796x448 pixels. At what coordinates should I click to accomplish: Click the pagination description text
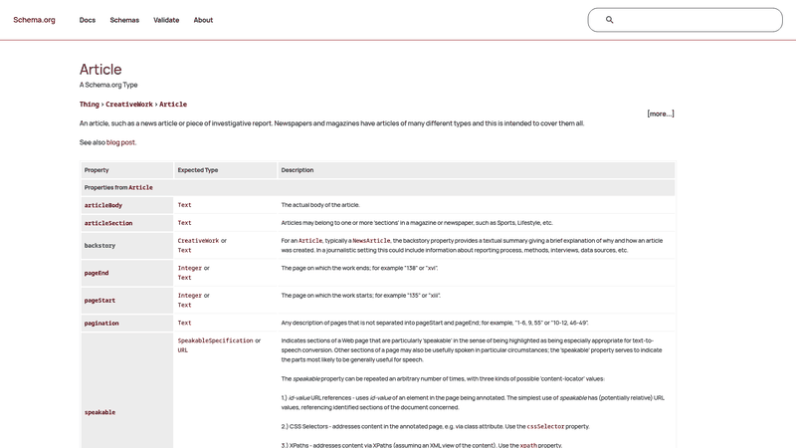(435, 323)
